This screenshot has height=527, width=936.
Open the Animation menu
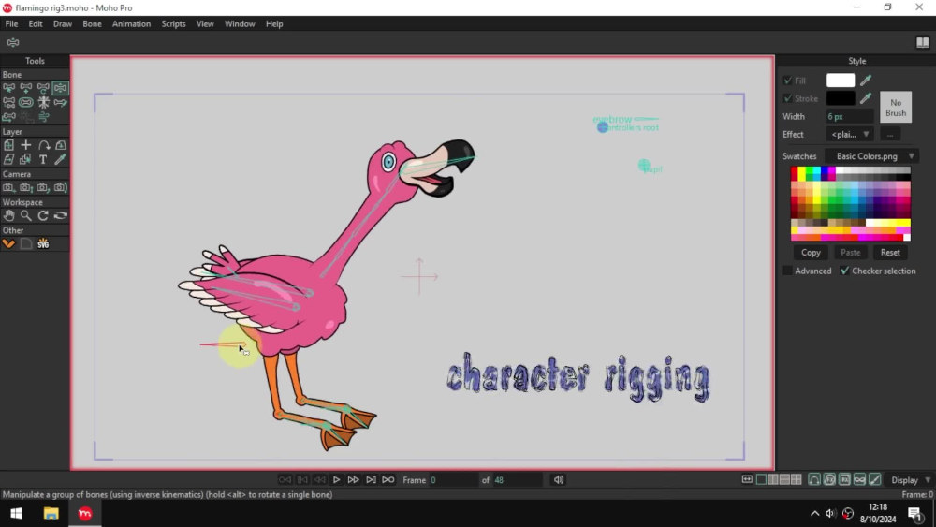click(x=131, y=24)
